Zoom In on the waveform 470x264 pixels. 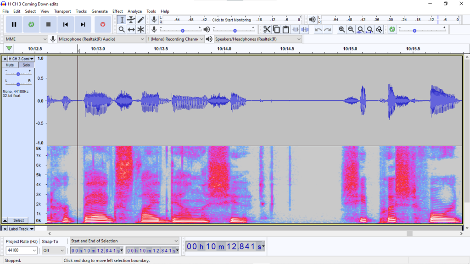[x=341, y=29]
